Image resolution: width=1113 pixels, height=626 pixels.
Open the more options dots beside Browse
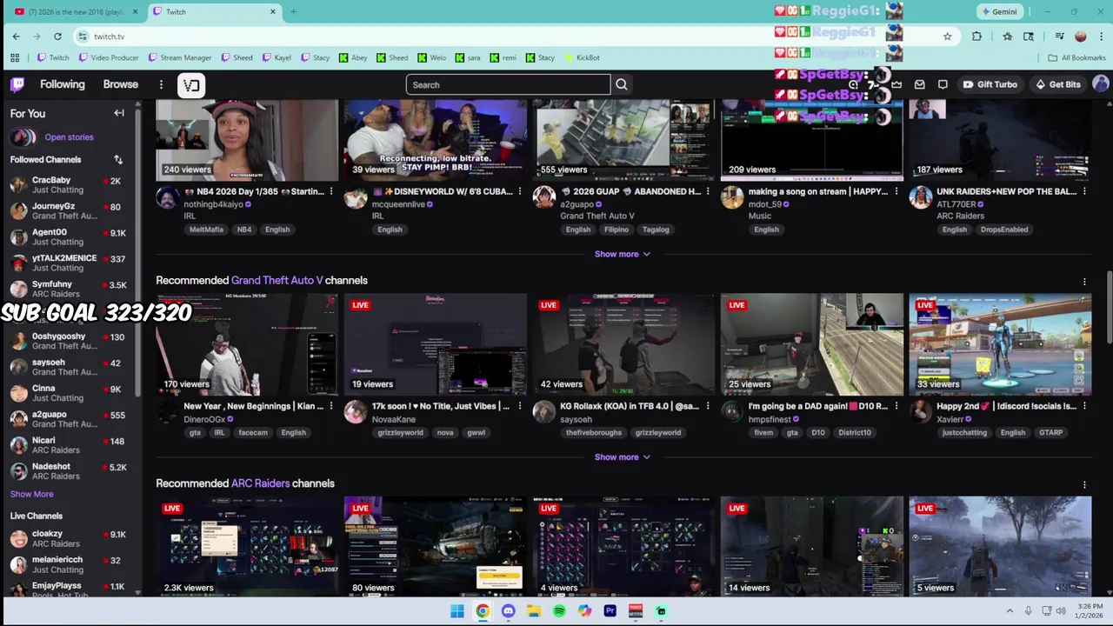[x=161, y=84]
